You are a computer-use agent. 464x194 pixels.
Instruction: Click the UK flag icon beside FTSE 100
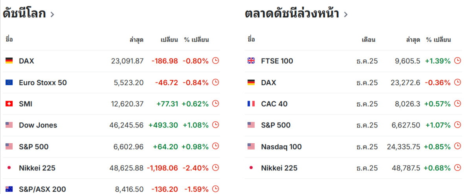[251, 61]
